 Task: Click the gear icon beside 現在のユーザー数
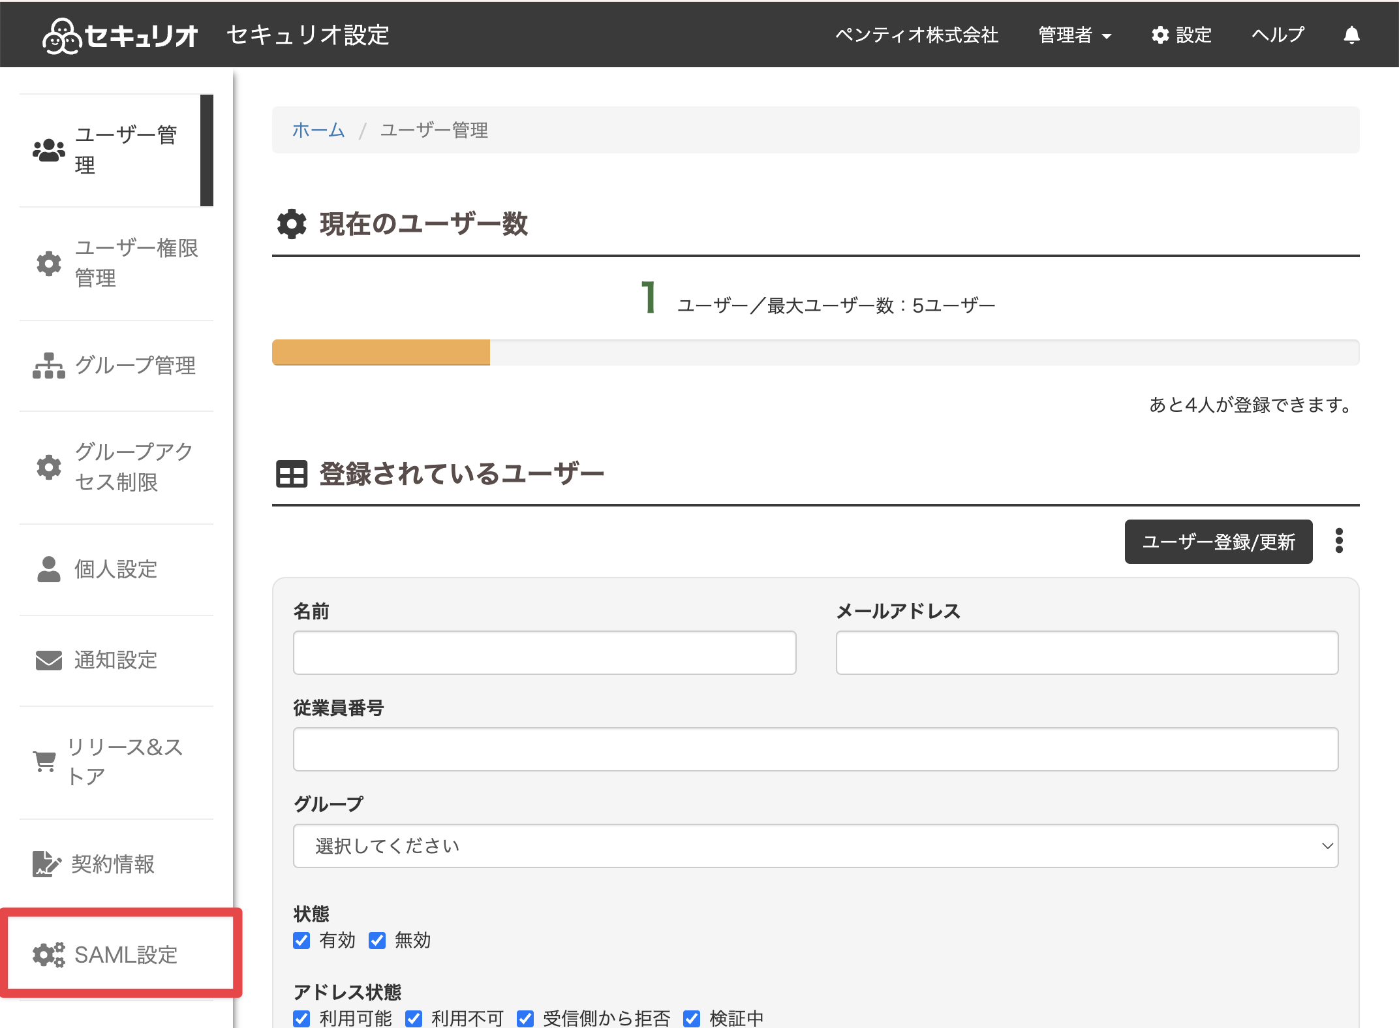click(292, 224)
